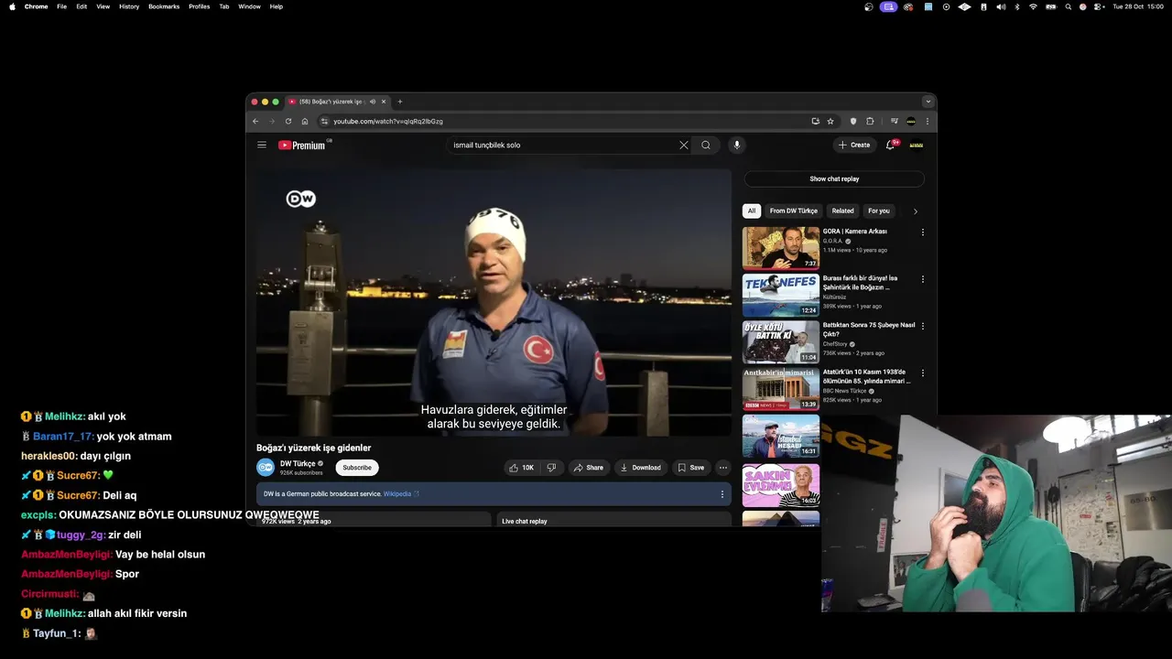Open options for Burası farklı bir dünya video

point(922,279)
